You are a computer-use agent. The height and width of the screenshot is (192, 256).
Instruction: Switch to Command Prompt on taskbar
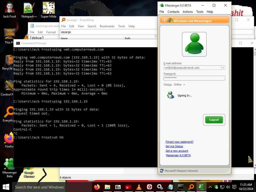point(180,187)
